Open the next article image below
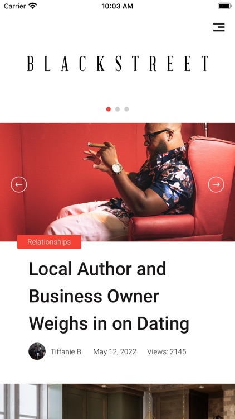 (x=117, y=401)
